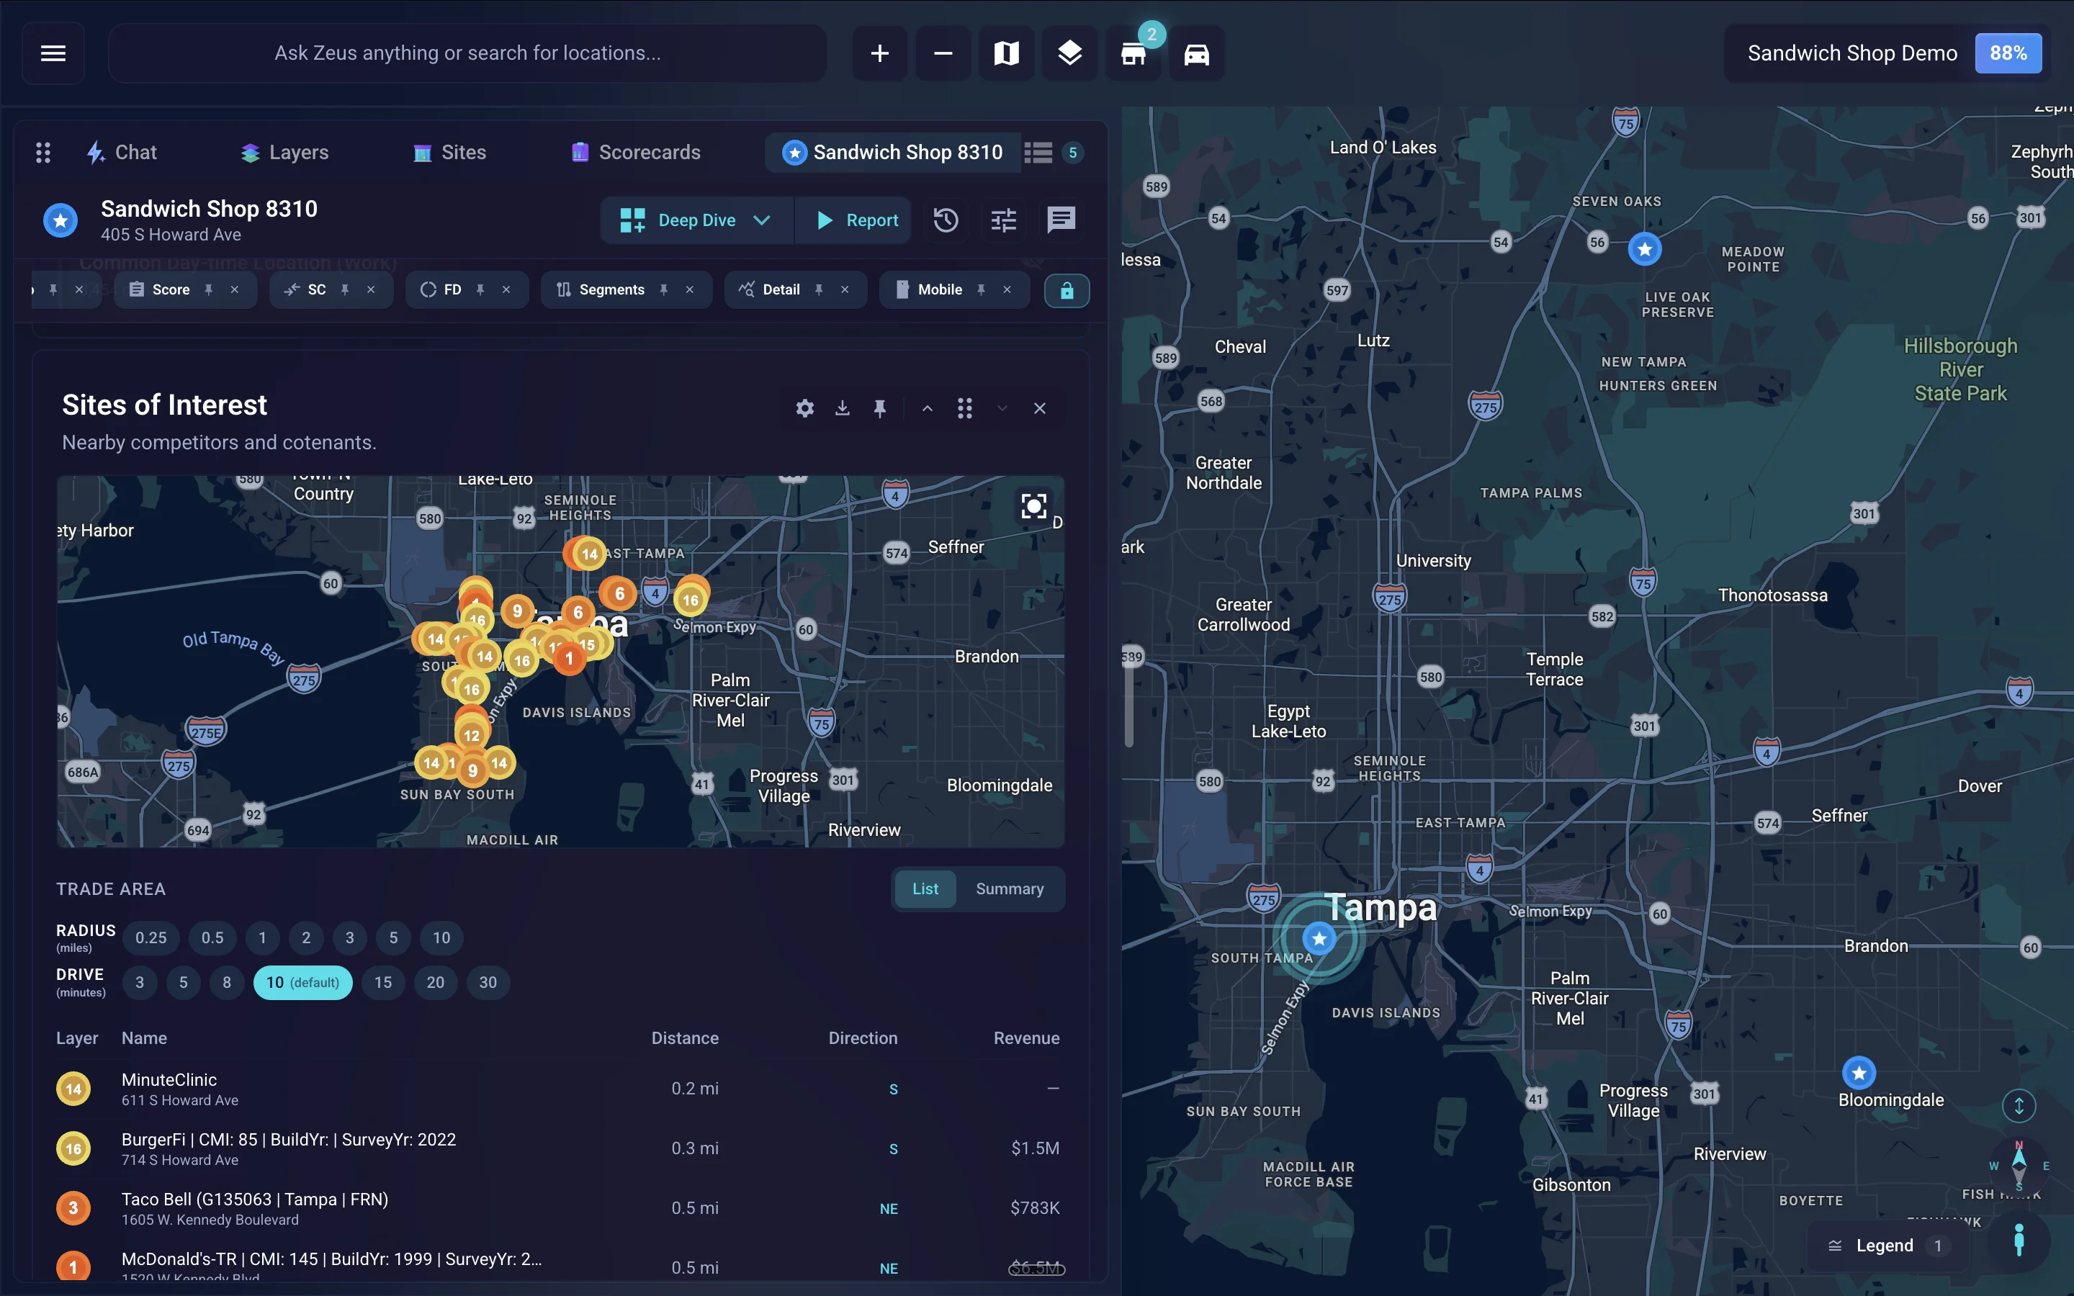Click the Sites of Interest drag handle
The height and width of the screenshot is (1296, 2074).
pos(965,408)
